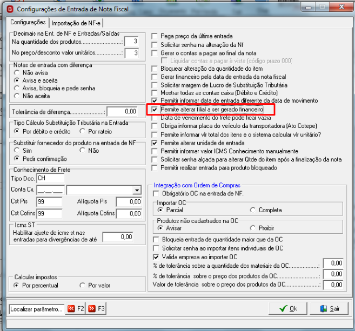Screen dimensions: 355x331
Task: Click the Alíquota Cofins value field
Action: coord(129,213)
